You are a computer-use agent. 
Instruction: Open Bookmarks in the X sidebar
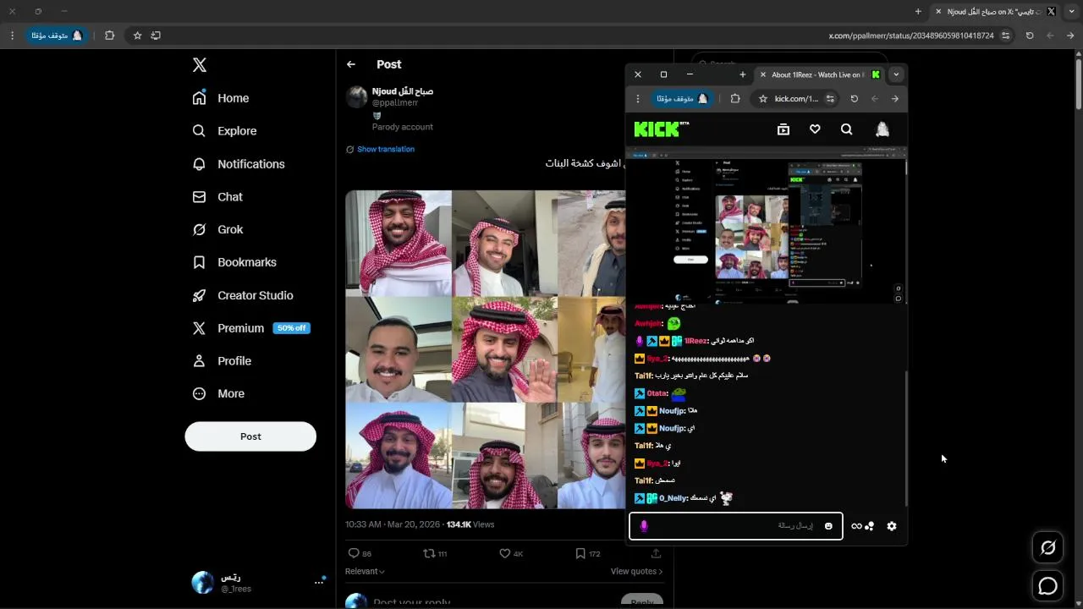point(234,262)
